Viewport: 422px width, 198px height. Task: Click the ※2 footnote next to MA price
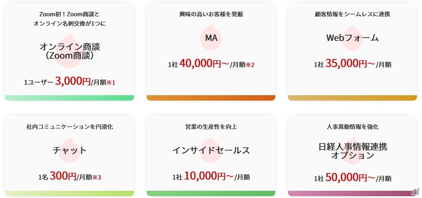[x=250, y=65]
